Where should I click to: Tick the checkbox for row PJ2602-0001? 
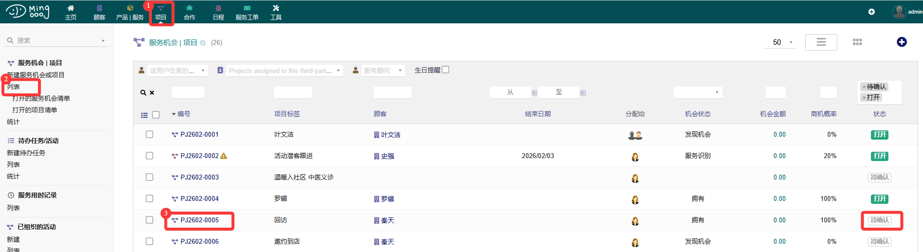point(149,134)
